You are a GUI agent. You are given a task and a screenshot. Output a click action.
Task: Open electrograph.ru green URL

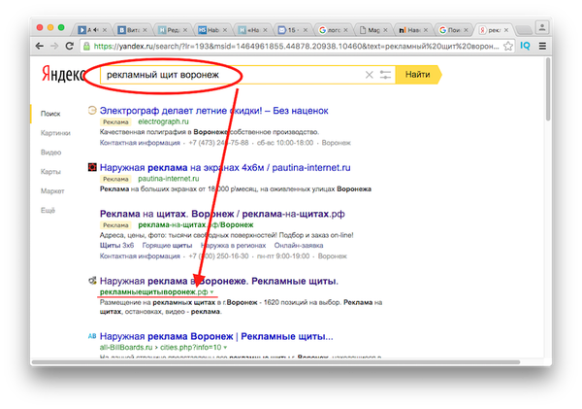pos(163,121)
